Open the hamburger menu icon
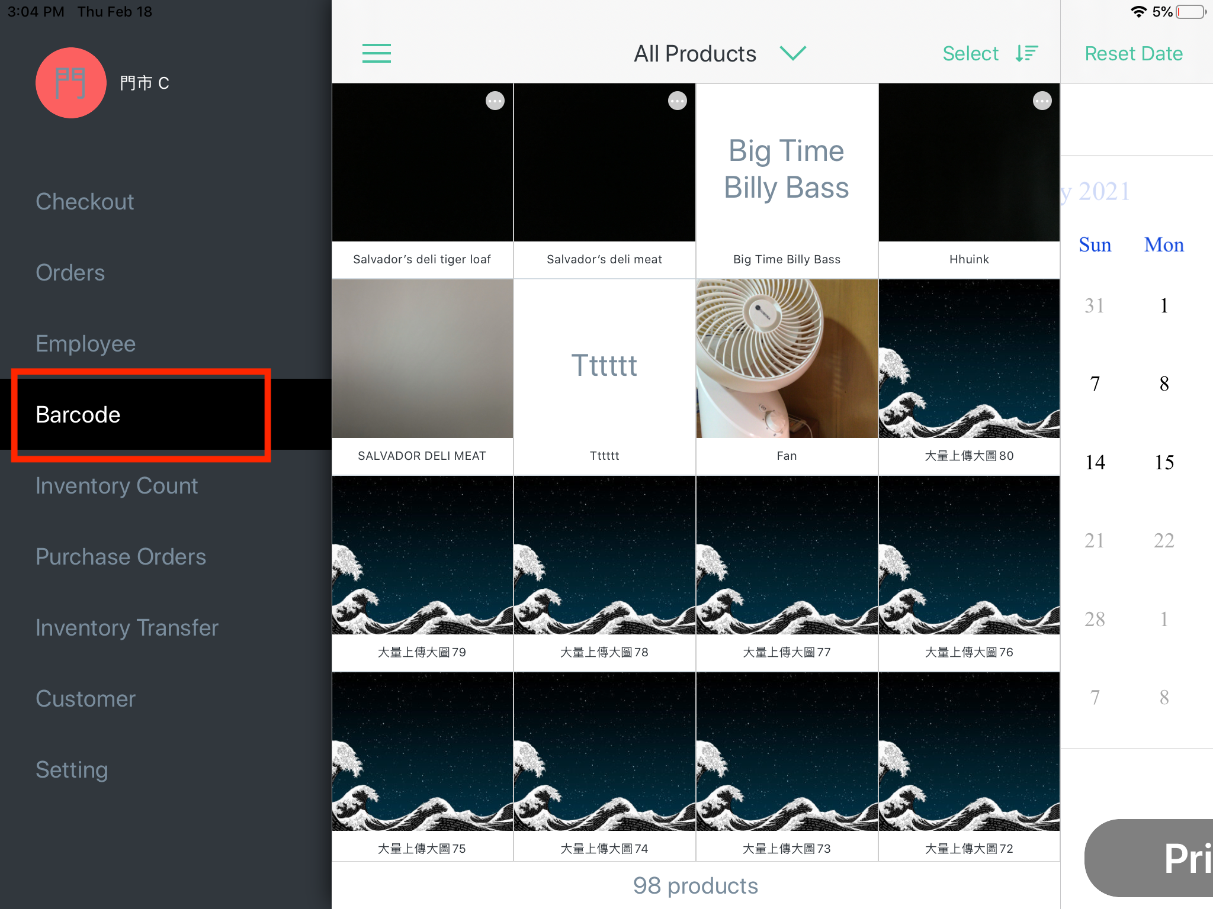Image resolution: width=1213 pixels, height=909 pixels. tap(376, 53)
